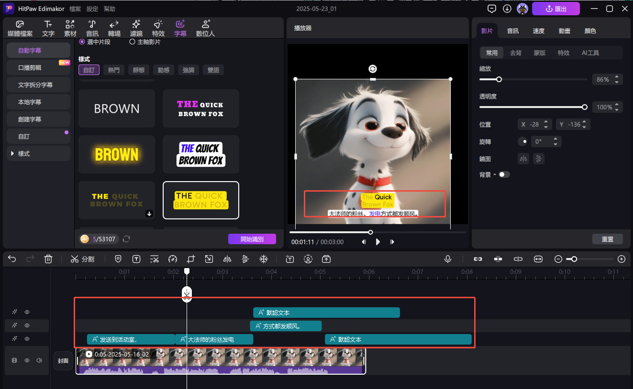Screen dimensions: 633x389
Task: Step back one frame in the player
Action: point(364,242)
